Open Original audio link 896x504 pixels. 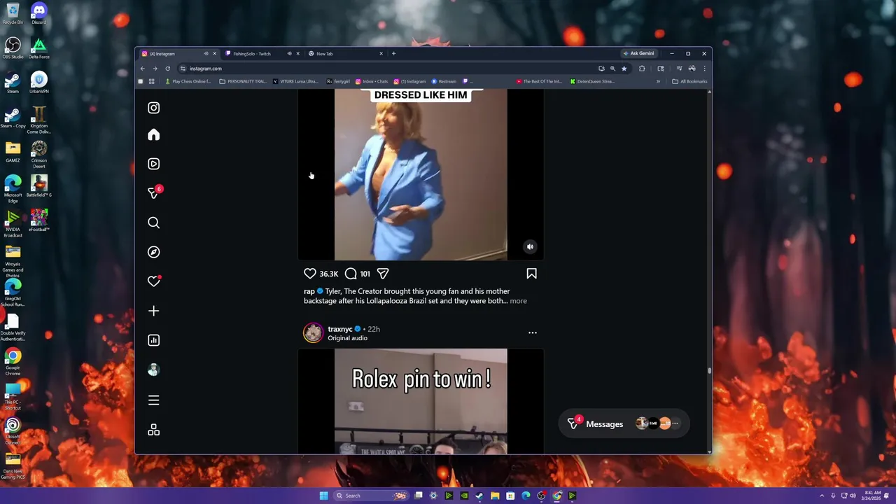tap(347, 338)
